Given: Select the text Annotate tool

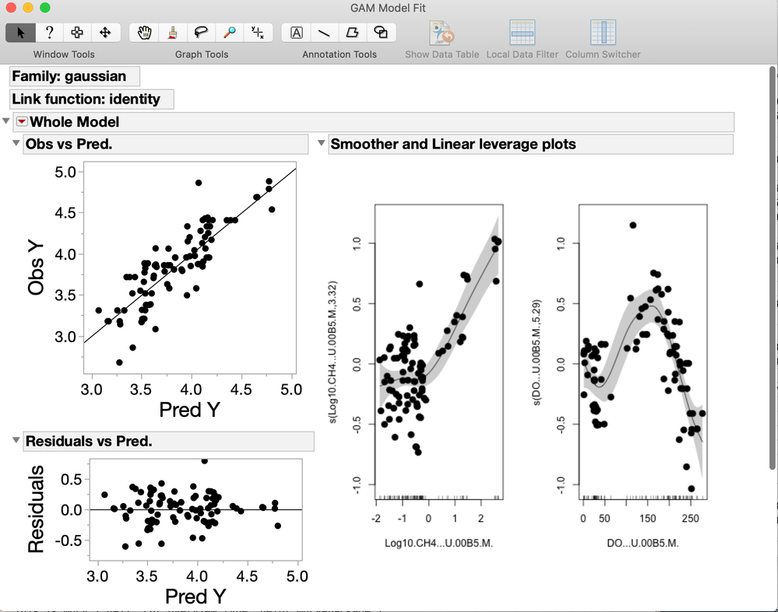Looking at the screenshot, I should 296,33.
